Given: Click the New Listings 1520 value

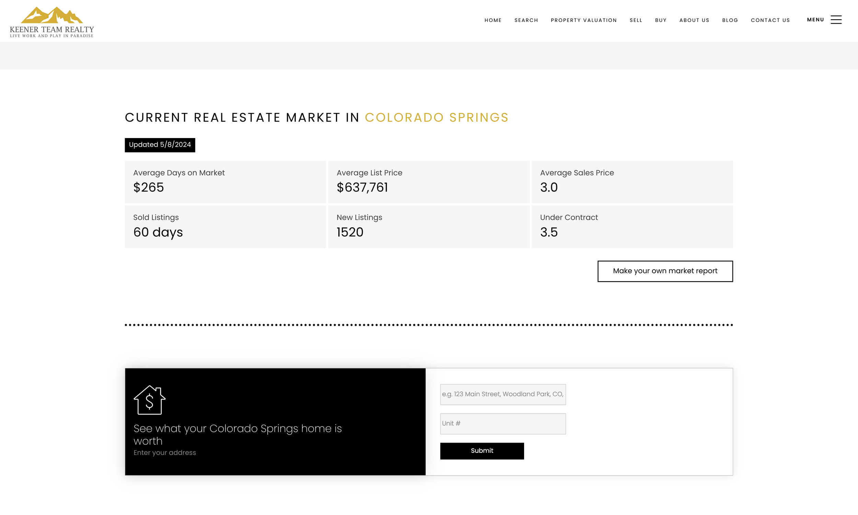Looking at the screenshot, I should (x=350, y=232).
